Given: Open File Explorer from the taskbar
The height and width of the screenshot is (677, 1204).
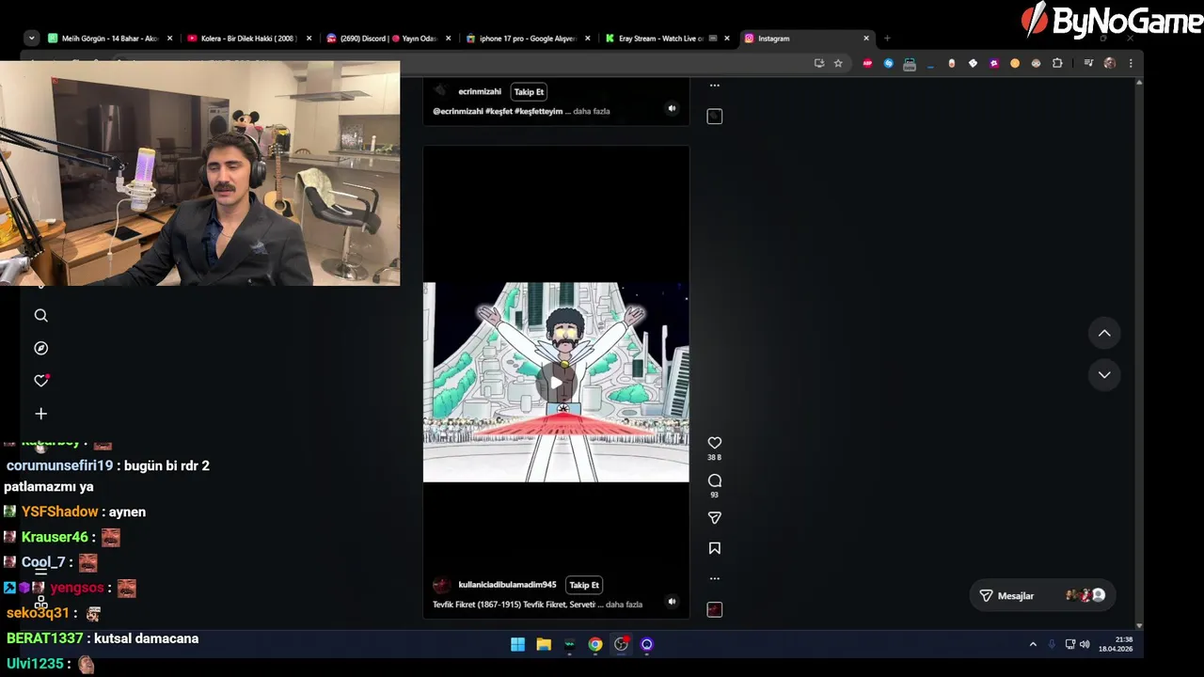Looking at the screenshot, I should [544, 644].
